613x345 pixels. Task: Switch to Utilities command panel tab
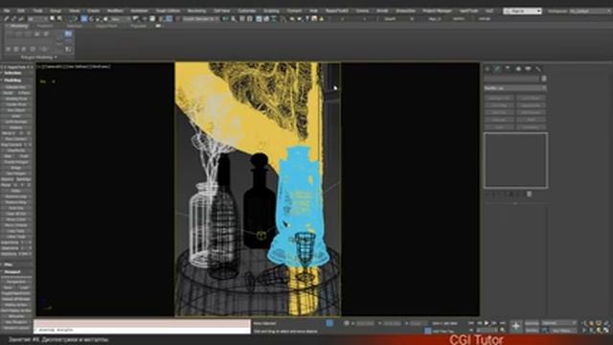pos(538,69)
